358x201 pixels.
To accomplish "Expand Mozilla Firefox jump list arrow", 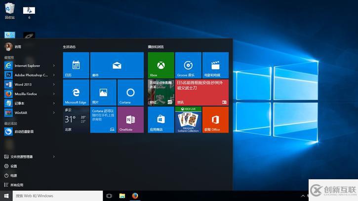I will pos(54,94).
